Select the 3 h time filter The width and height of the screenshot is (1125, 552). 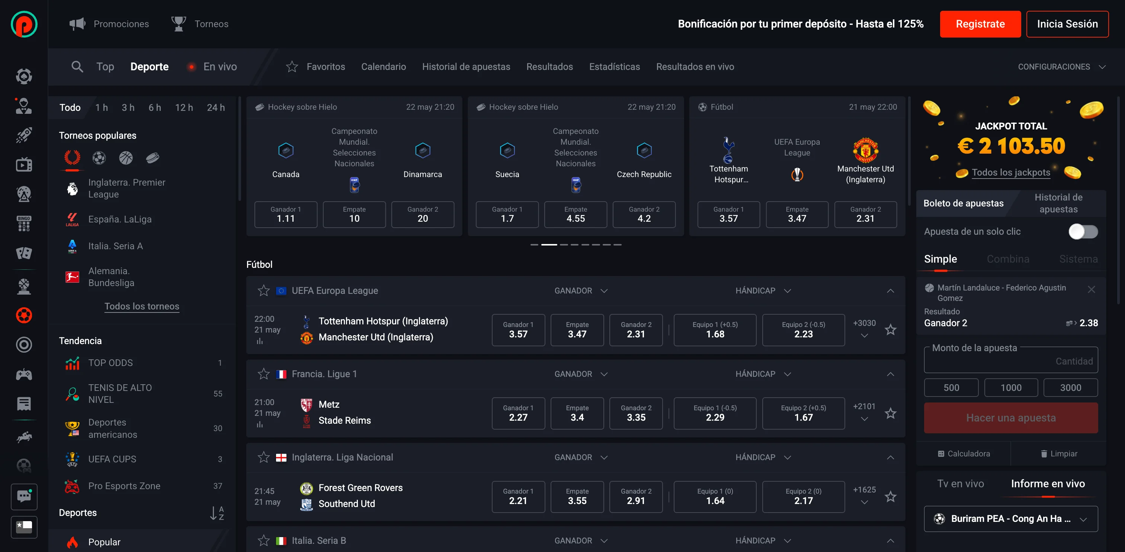tap(128, 107)
